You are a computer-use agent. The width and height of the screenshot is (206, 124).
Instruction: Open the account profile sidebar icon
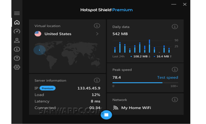pos(17,40)
